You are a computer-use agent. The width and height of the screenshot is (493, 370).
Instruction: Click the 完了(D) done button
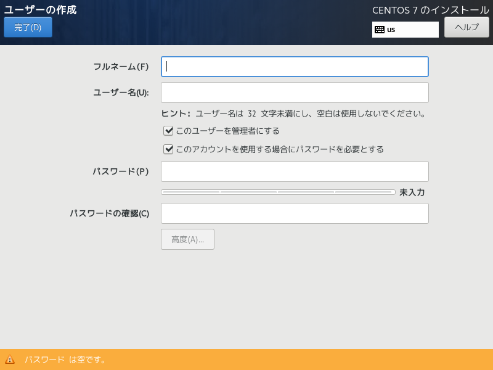28,27
